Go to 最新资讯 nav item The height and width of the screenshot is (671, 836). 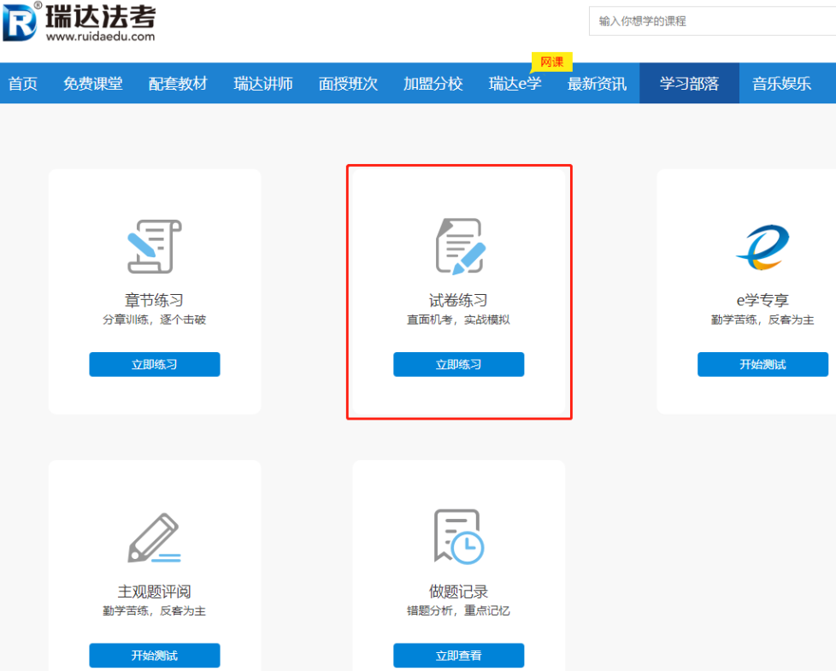pos(597,84)
